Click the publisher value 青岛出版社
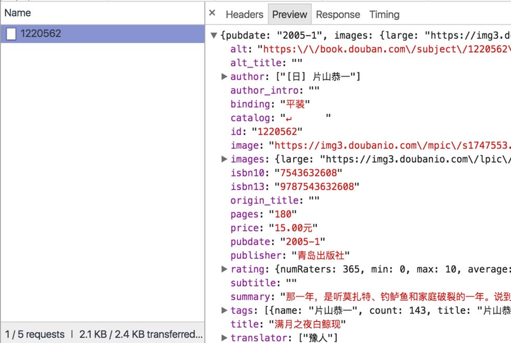This screenshot has height=343, width=511. click(x=321, y=255)
